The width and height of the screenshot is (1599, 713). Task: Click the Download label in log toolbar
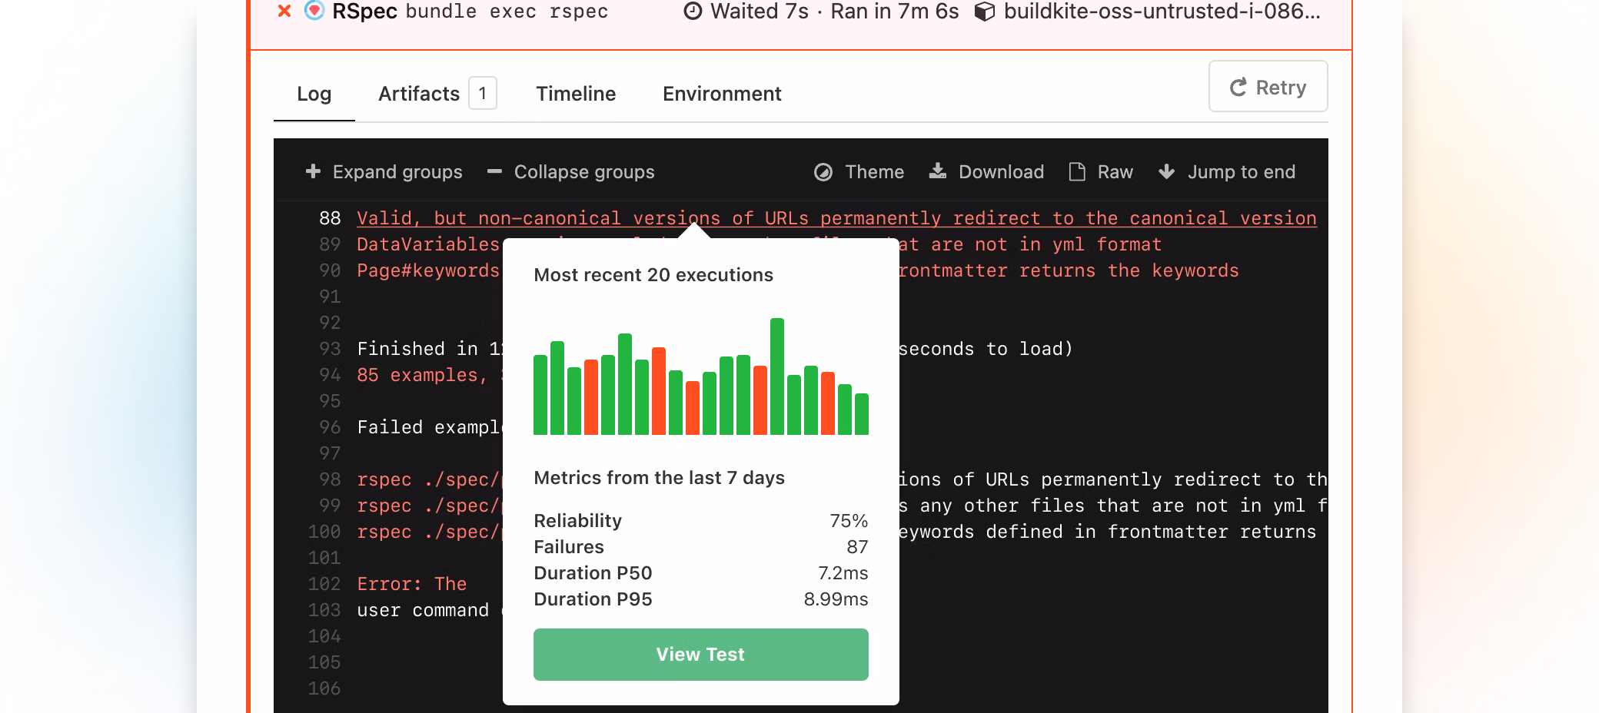(1001, 172)
